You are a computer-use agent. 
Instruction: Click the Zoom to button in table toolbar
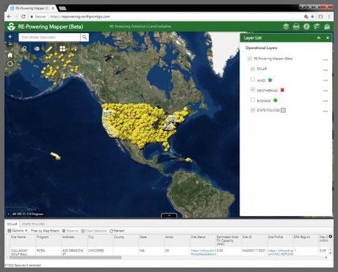(70, 231)
